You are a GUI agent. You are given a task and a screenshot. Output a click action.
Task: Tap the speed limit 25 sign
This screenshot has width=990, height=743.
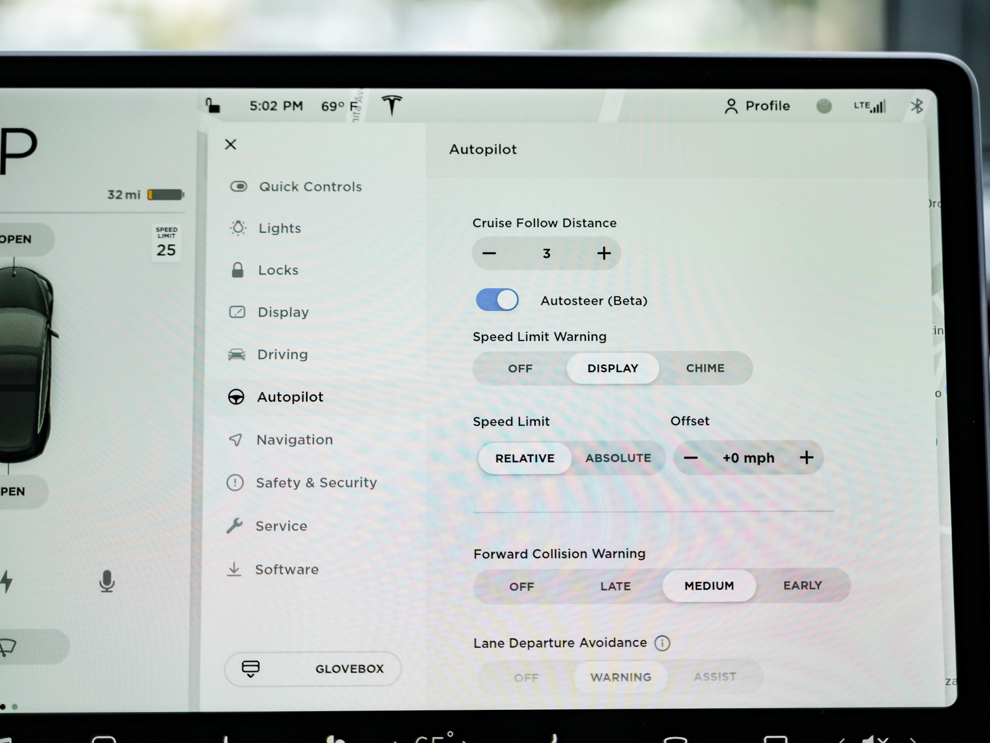[x=166, y=243]
